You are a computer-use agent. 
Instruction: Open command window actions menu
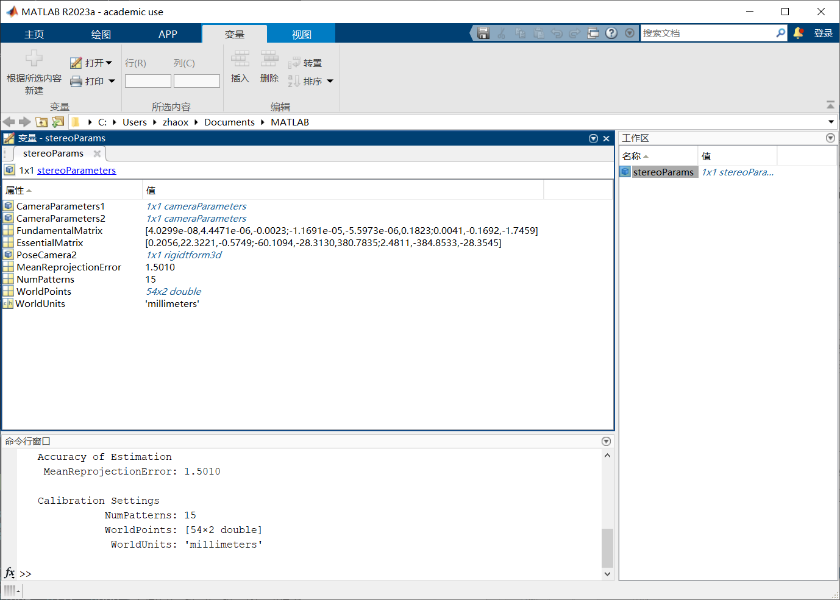point(606,441)
